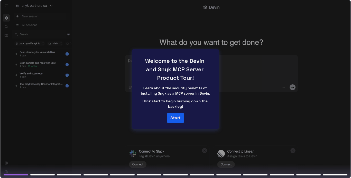Open the book (knowledge) icon in the left rail

(x=6, y=36)
